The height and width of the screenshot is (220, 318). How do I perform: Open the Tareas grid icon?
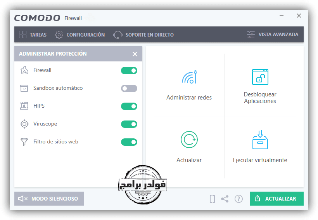click(x=22, y=34)
